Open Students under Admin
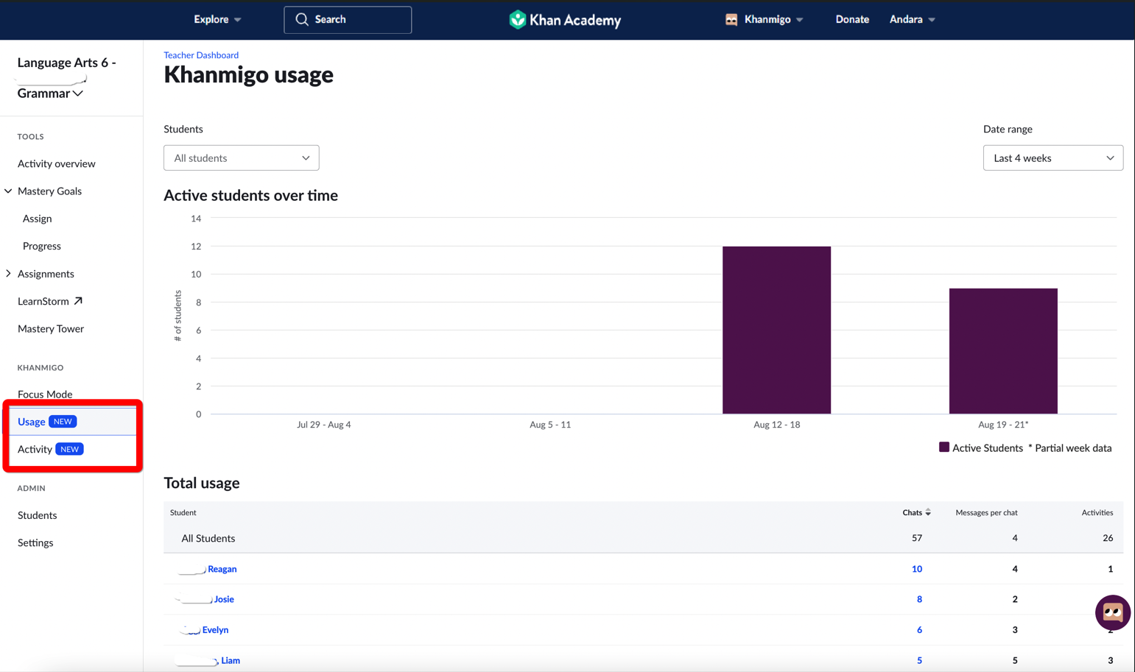This screenshot has width=1135, height=672. click(x=38, y=515)
